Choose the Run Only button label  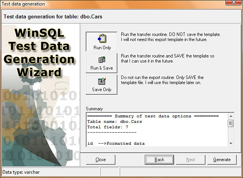(102, 48)
